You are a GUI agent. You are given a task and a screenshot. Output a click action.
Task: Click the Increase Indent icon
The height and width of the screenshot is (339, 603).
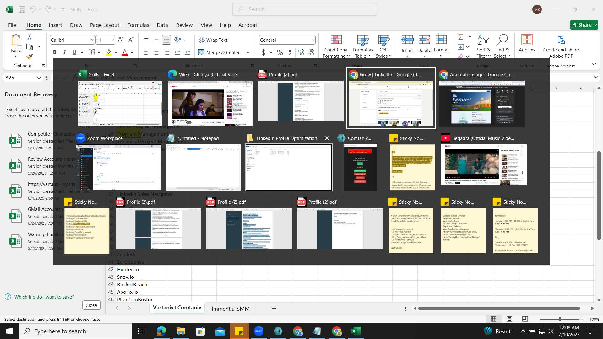187,52
